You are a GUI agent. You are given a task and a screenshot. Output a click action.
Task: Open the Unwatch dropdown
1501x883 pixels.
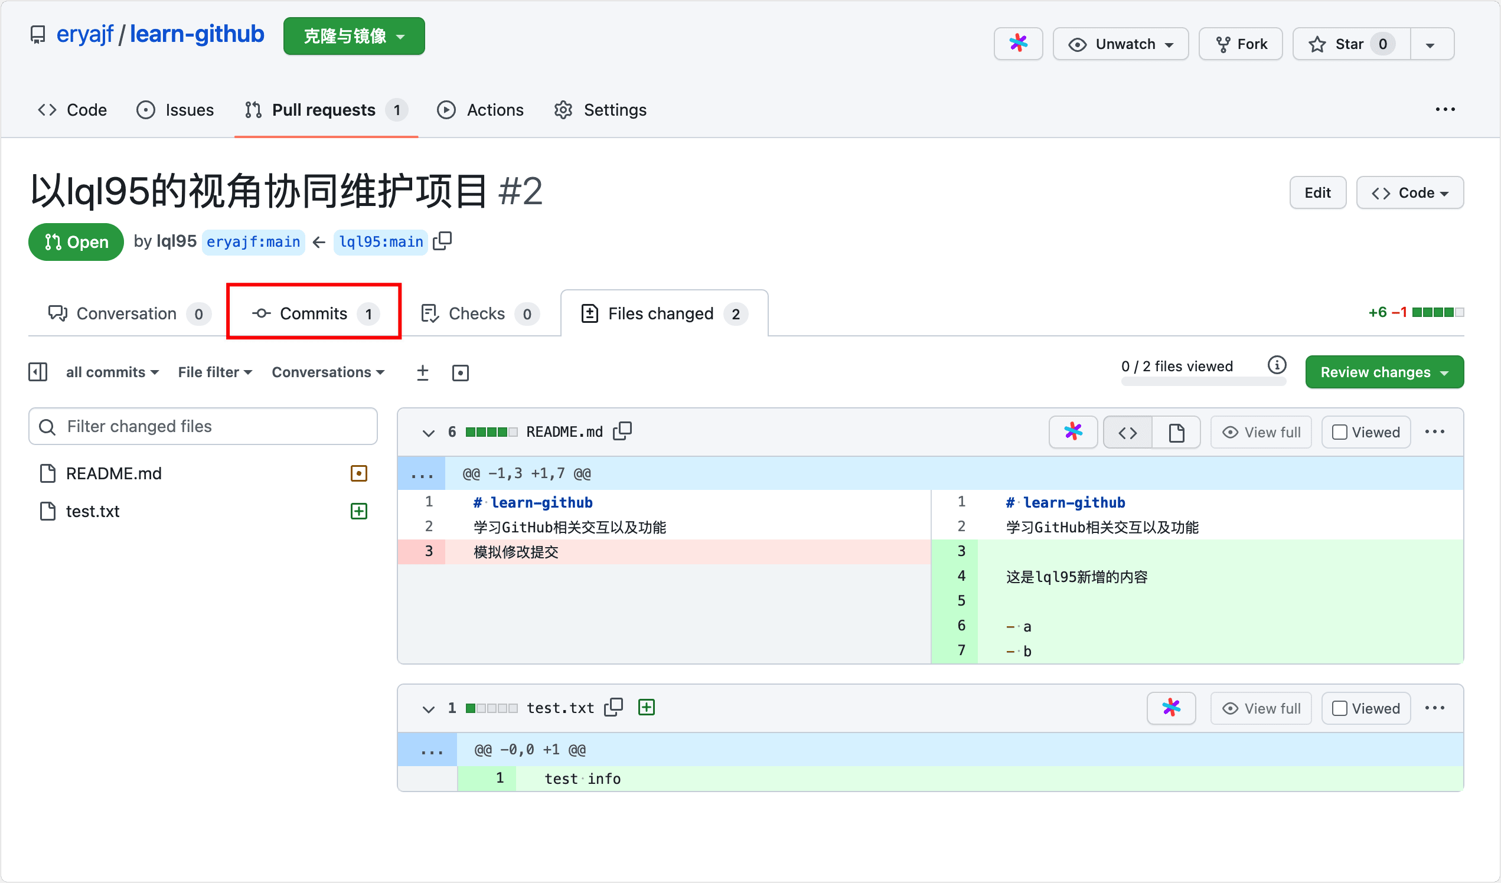[1120, 44]
